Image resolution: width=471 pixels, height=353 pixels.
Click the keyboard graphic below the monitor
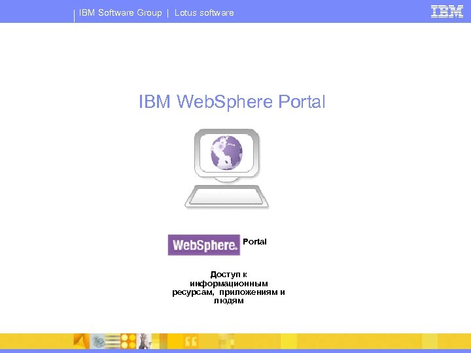(226, 197)
